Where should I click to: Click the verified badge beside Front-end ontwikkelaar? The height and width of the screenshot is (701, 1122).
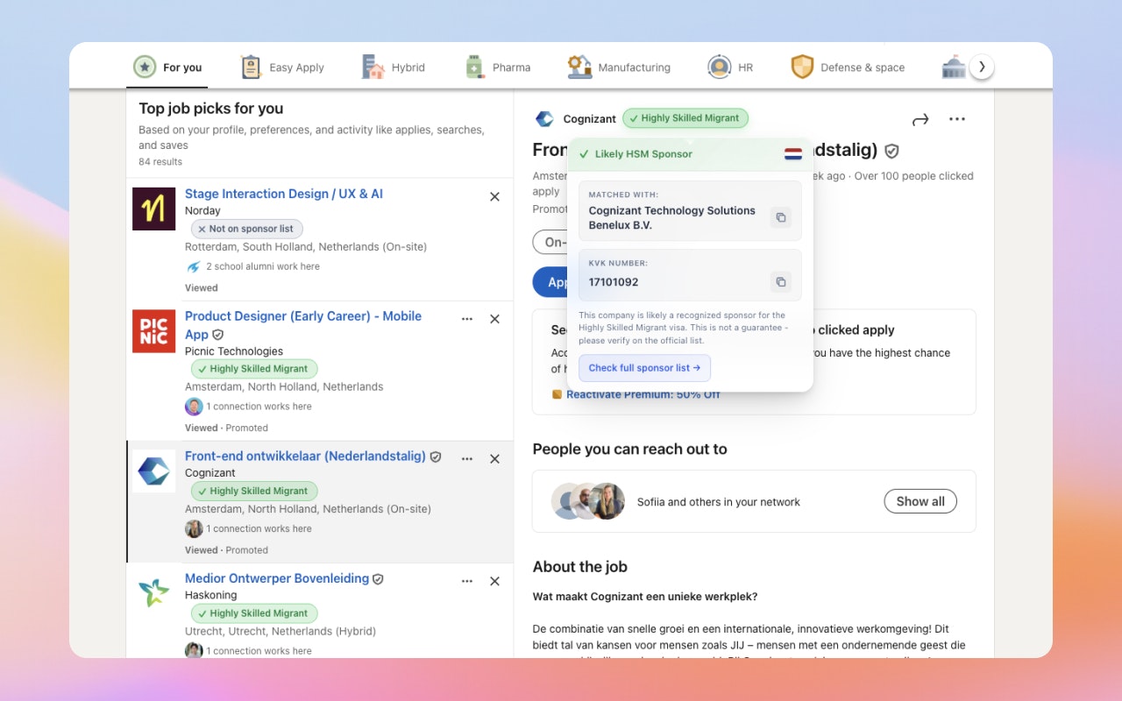click(x=436, y=456)
